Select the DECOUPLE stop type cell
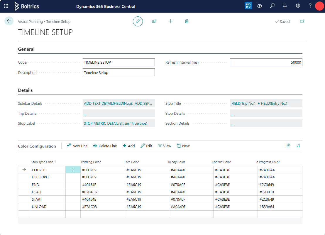The height and width of the screenshot is (235, 325). coord(48,177)
